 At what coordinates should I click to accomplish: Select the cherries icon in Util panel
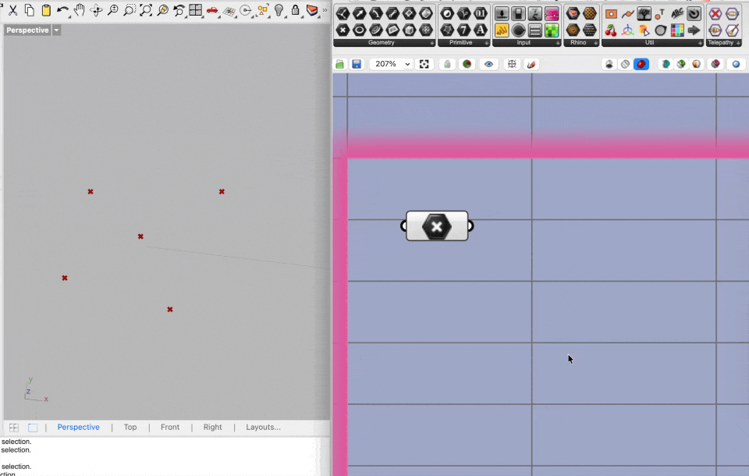point(611,30)
